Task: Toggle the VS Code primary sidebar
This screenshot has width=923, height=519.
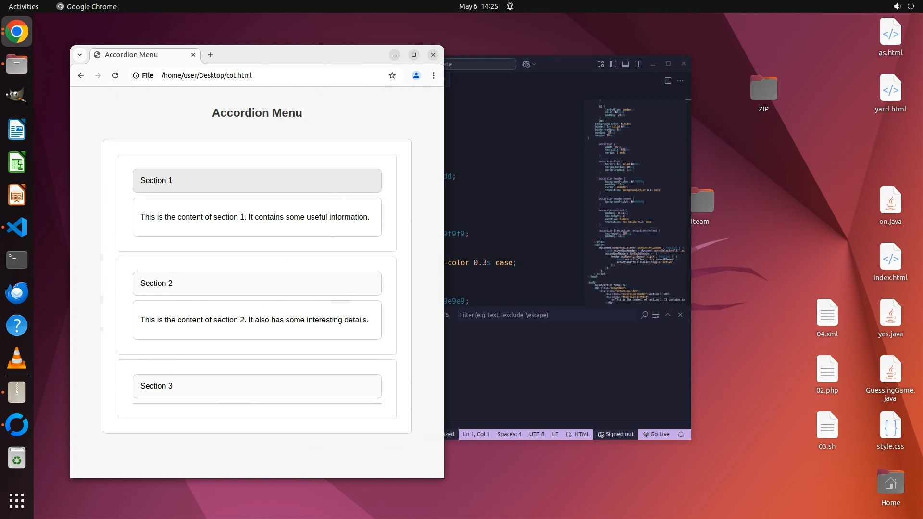Action: (x=613, y=64)
